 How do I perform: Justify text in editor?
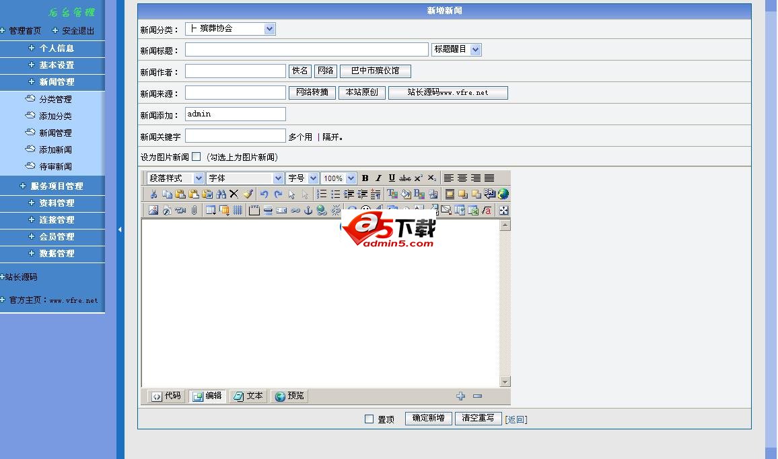coord(489,178)
